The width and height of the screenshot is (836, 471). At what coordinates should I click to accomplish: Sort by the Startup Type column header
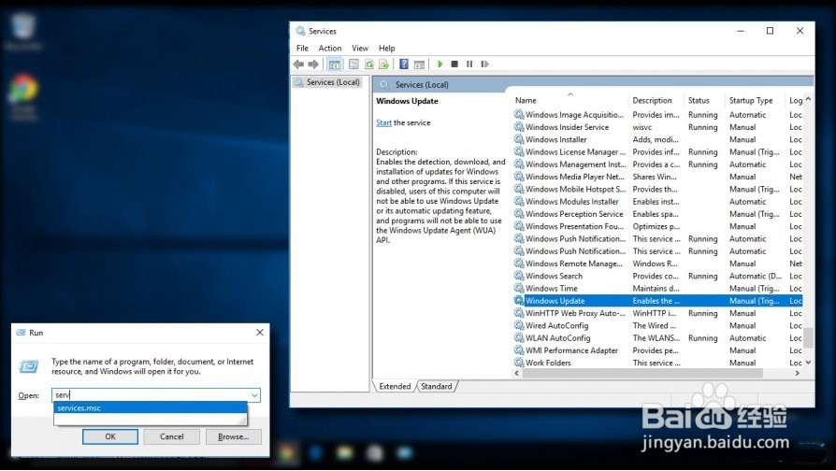click(755, 100)
